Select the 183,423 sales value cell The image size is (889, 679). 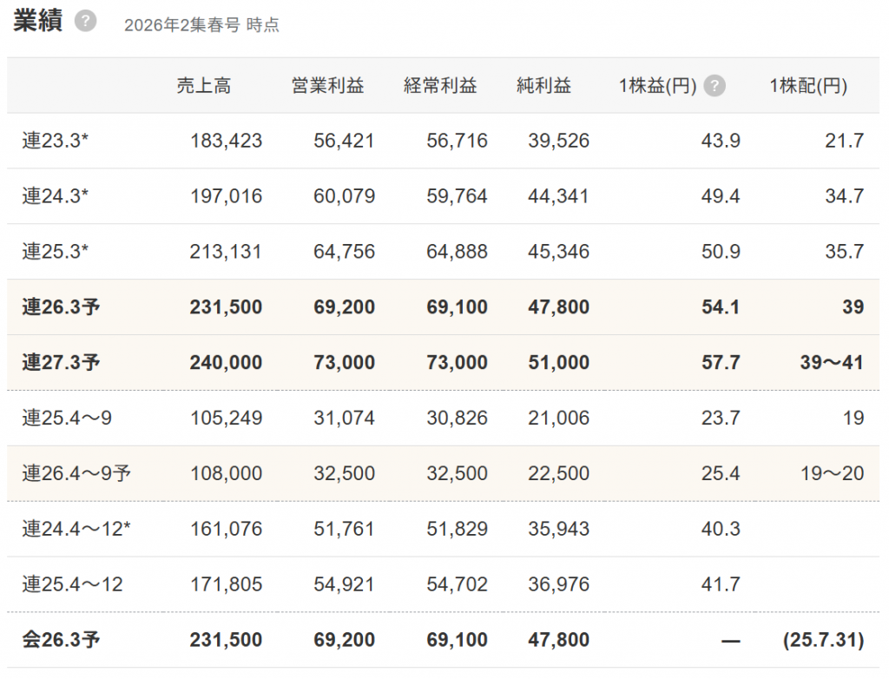[226, 141]
